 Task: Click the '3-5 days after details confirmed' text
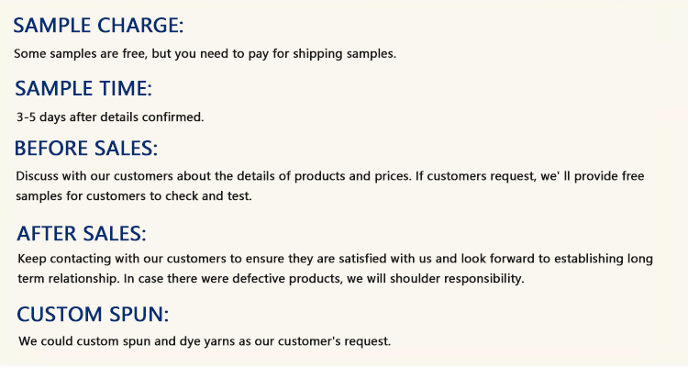pyautogui.click(x=110, y=117)
